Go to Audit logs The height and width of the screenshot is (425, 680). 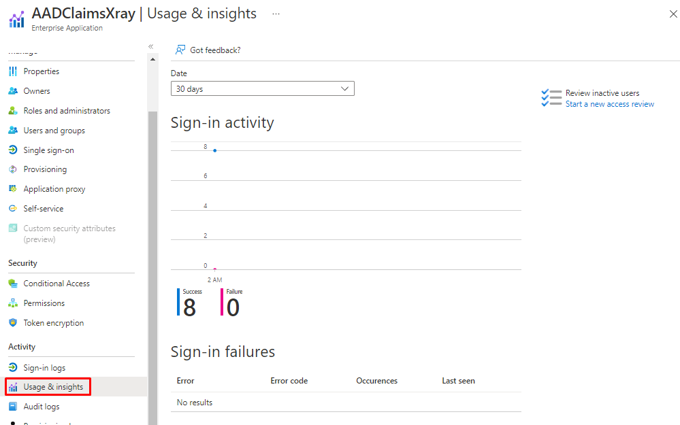click(42, 407)
